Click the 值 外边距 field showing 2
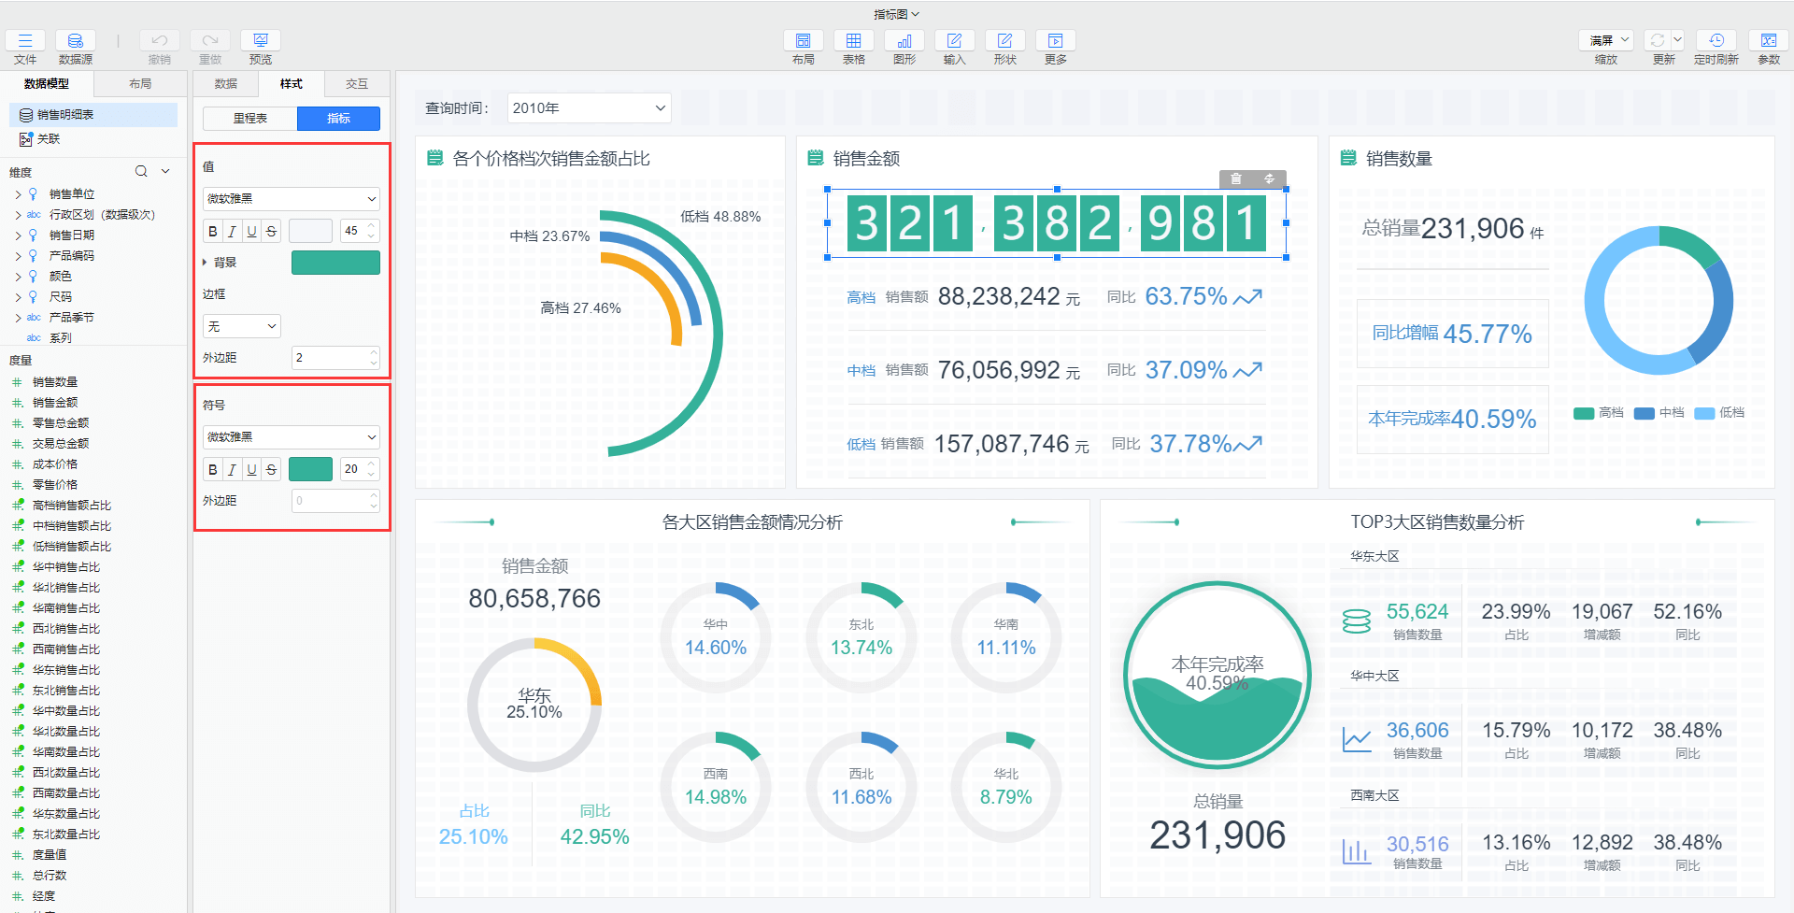1794x913 pixels. pos(335,358)
